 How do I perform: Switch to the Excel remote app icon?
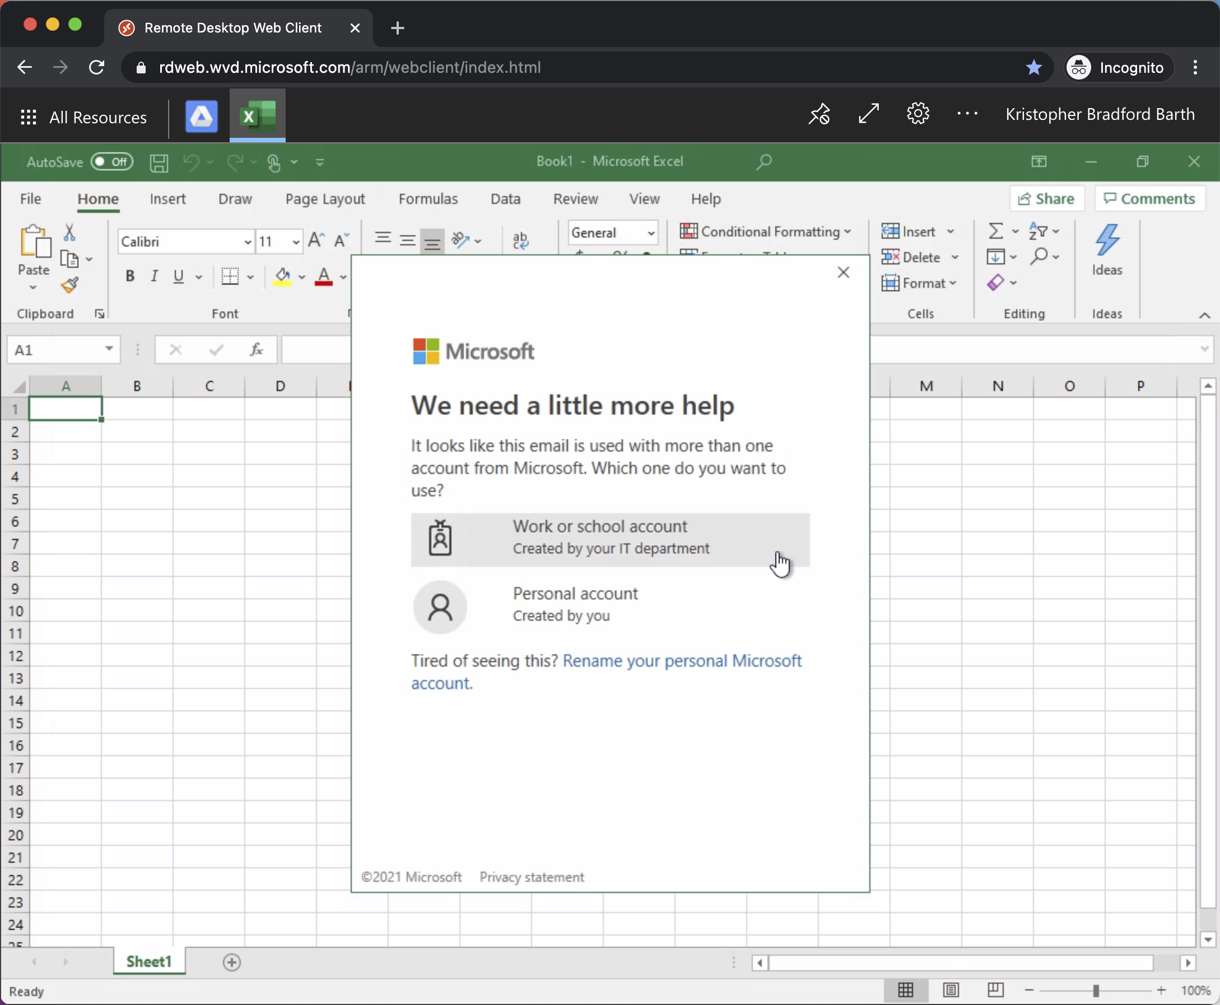click(258, 116)
